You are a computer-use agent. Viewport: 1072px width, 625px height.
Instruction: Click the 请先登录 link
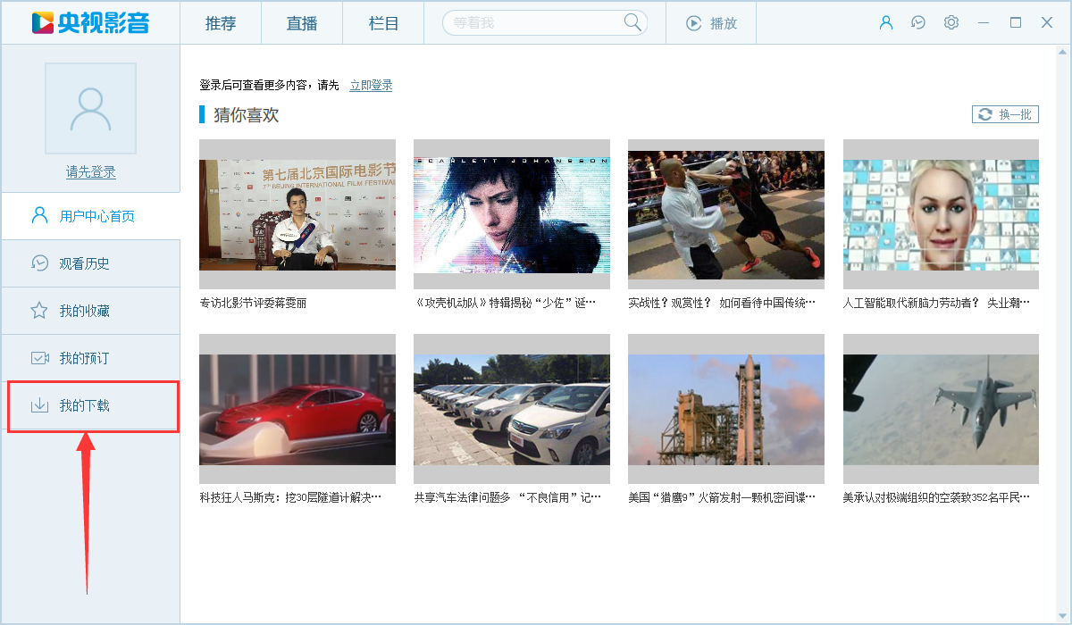click(x=90, y=172)
